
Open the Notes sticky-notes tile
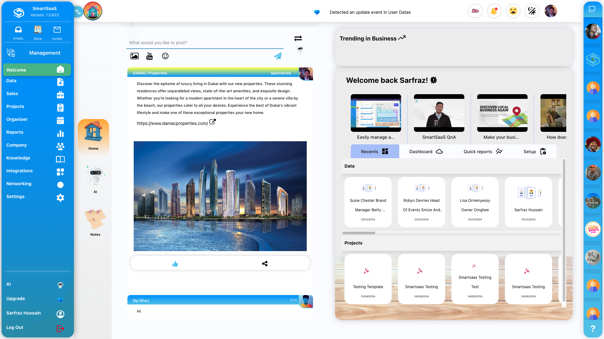point(95,222)
